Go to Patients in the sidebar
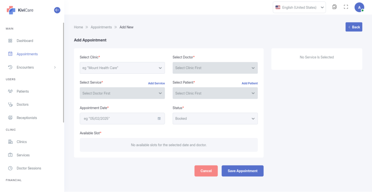The height and width of the screenshot is (192, 372). click(23, 91)
